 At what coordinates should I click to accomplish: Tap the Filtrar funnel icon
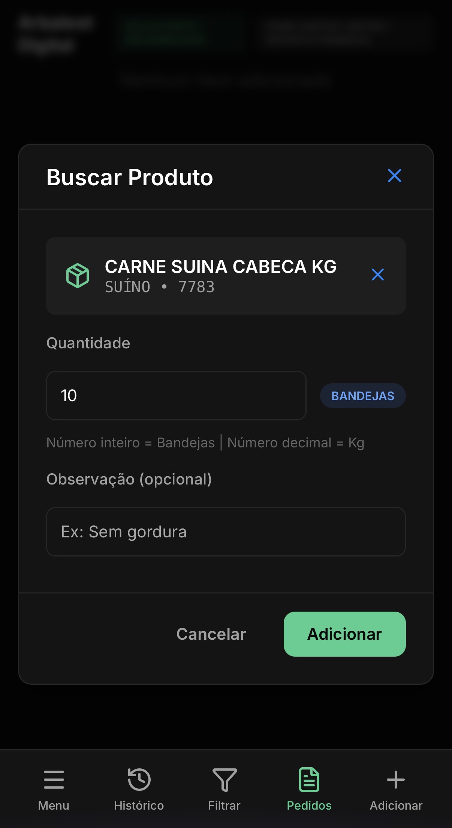[225, 780]
